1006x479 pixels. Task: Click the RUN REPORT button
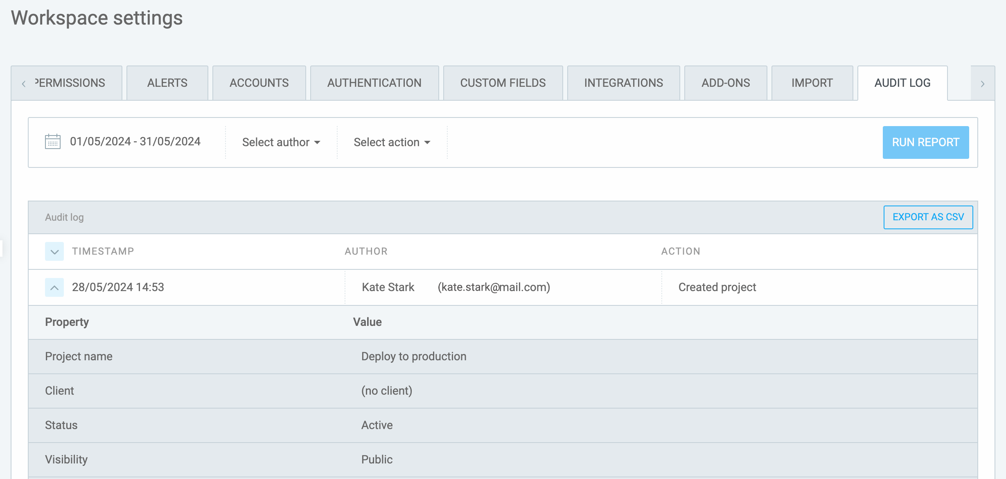[x=926, y=142]
